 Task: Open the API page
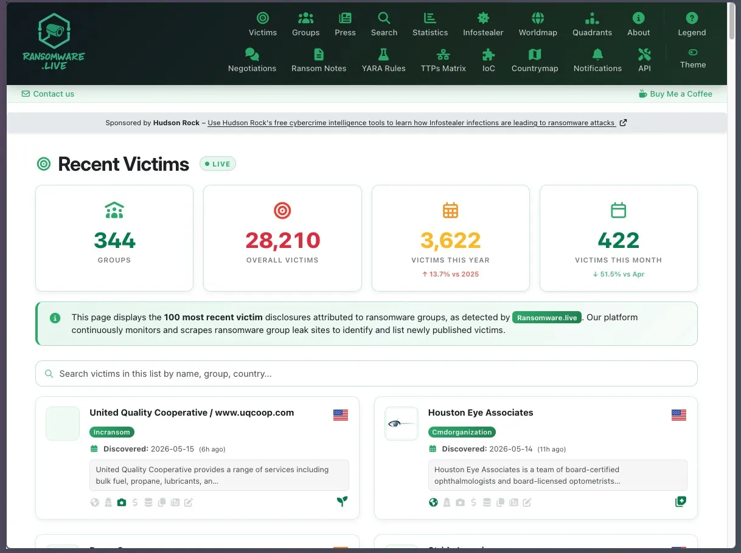(x=644, y=61)
